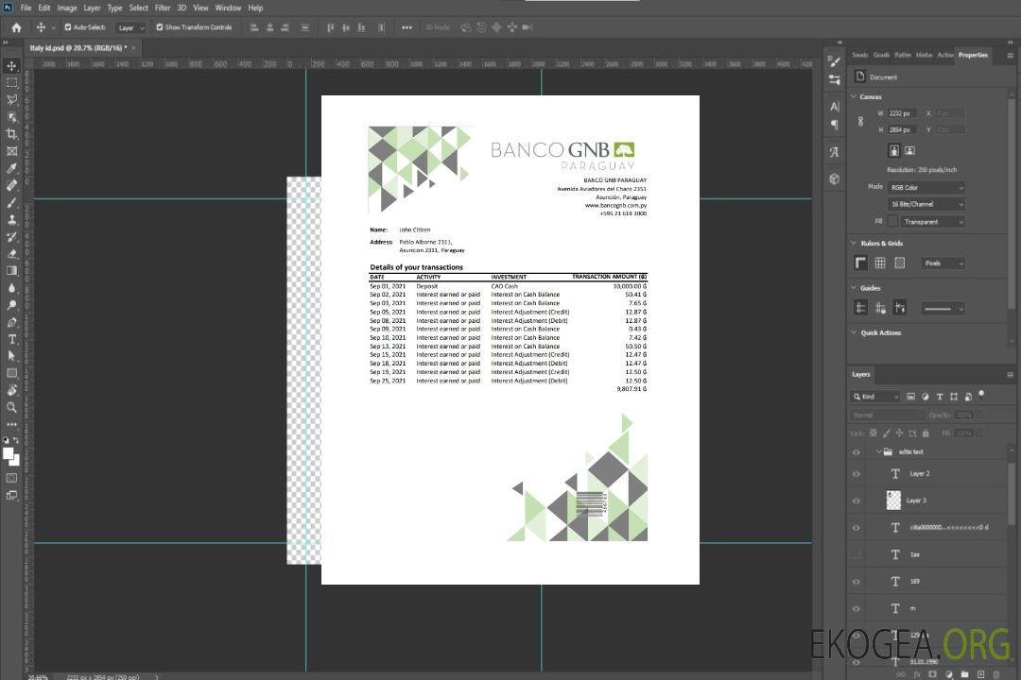Open the Paragraph panel icon
The image size is (1021, 680).
[x=835, y=125]
